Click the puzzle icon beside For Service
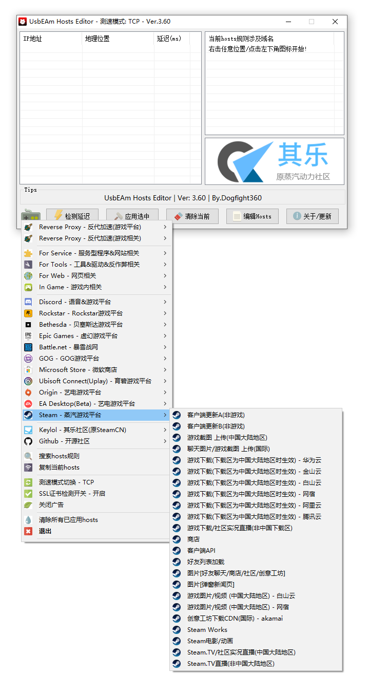 coord(29,253)
